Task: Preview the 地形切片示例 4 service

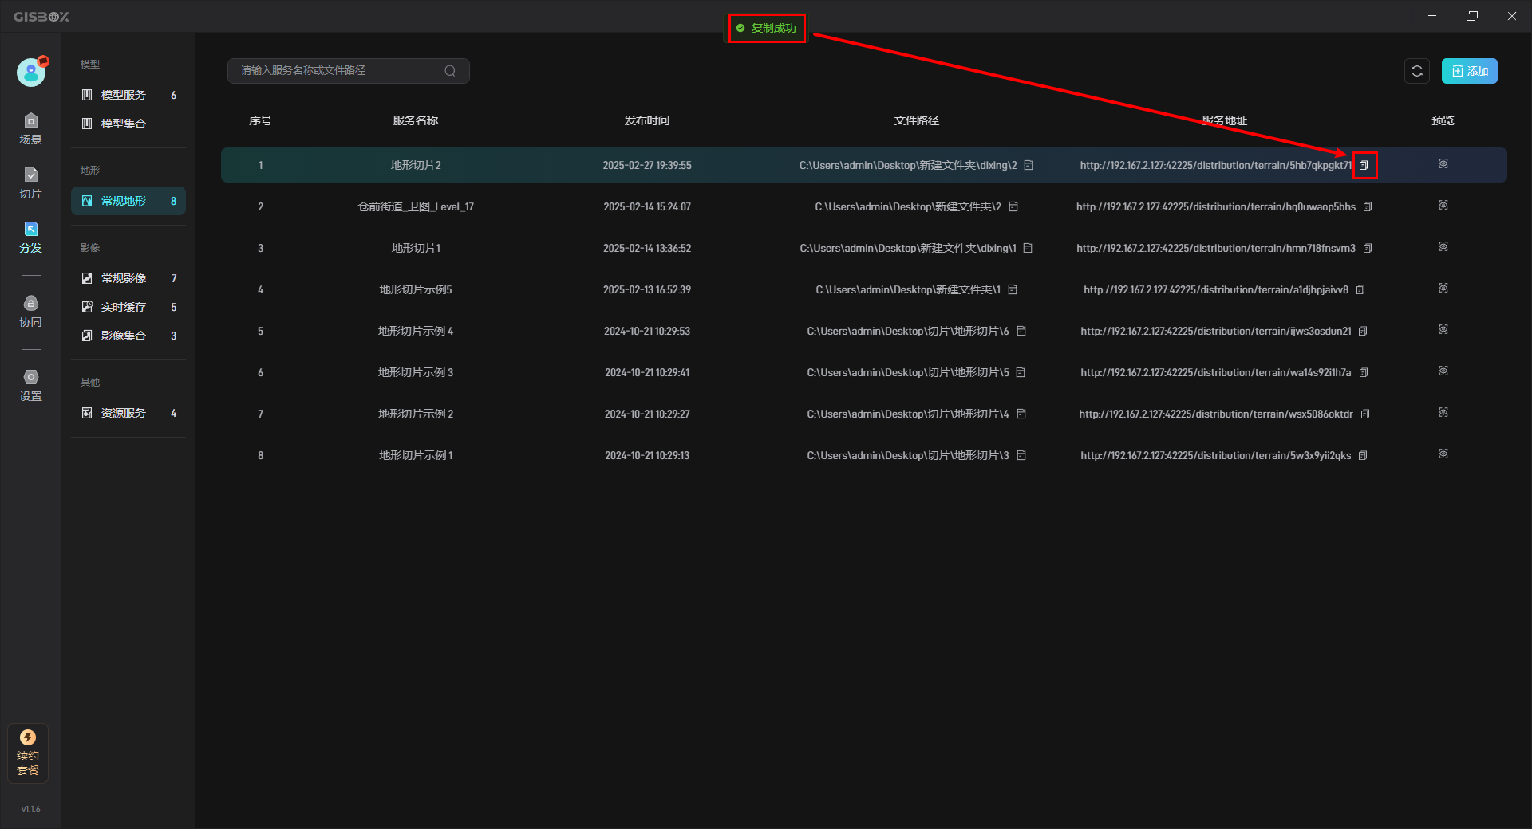Action: pyautogui.click(x=1443, y=329)
